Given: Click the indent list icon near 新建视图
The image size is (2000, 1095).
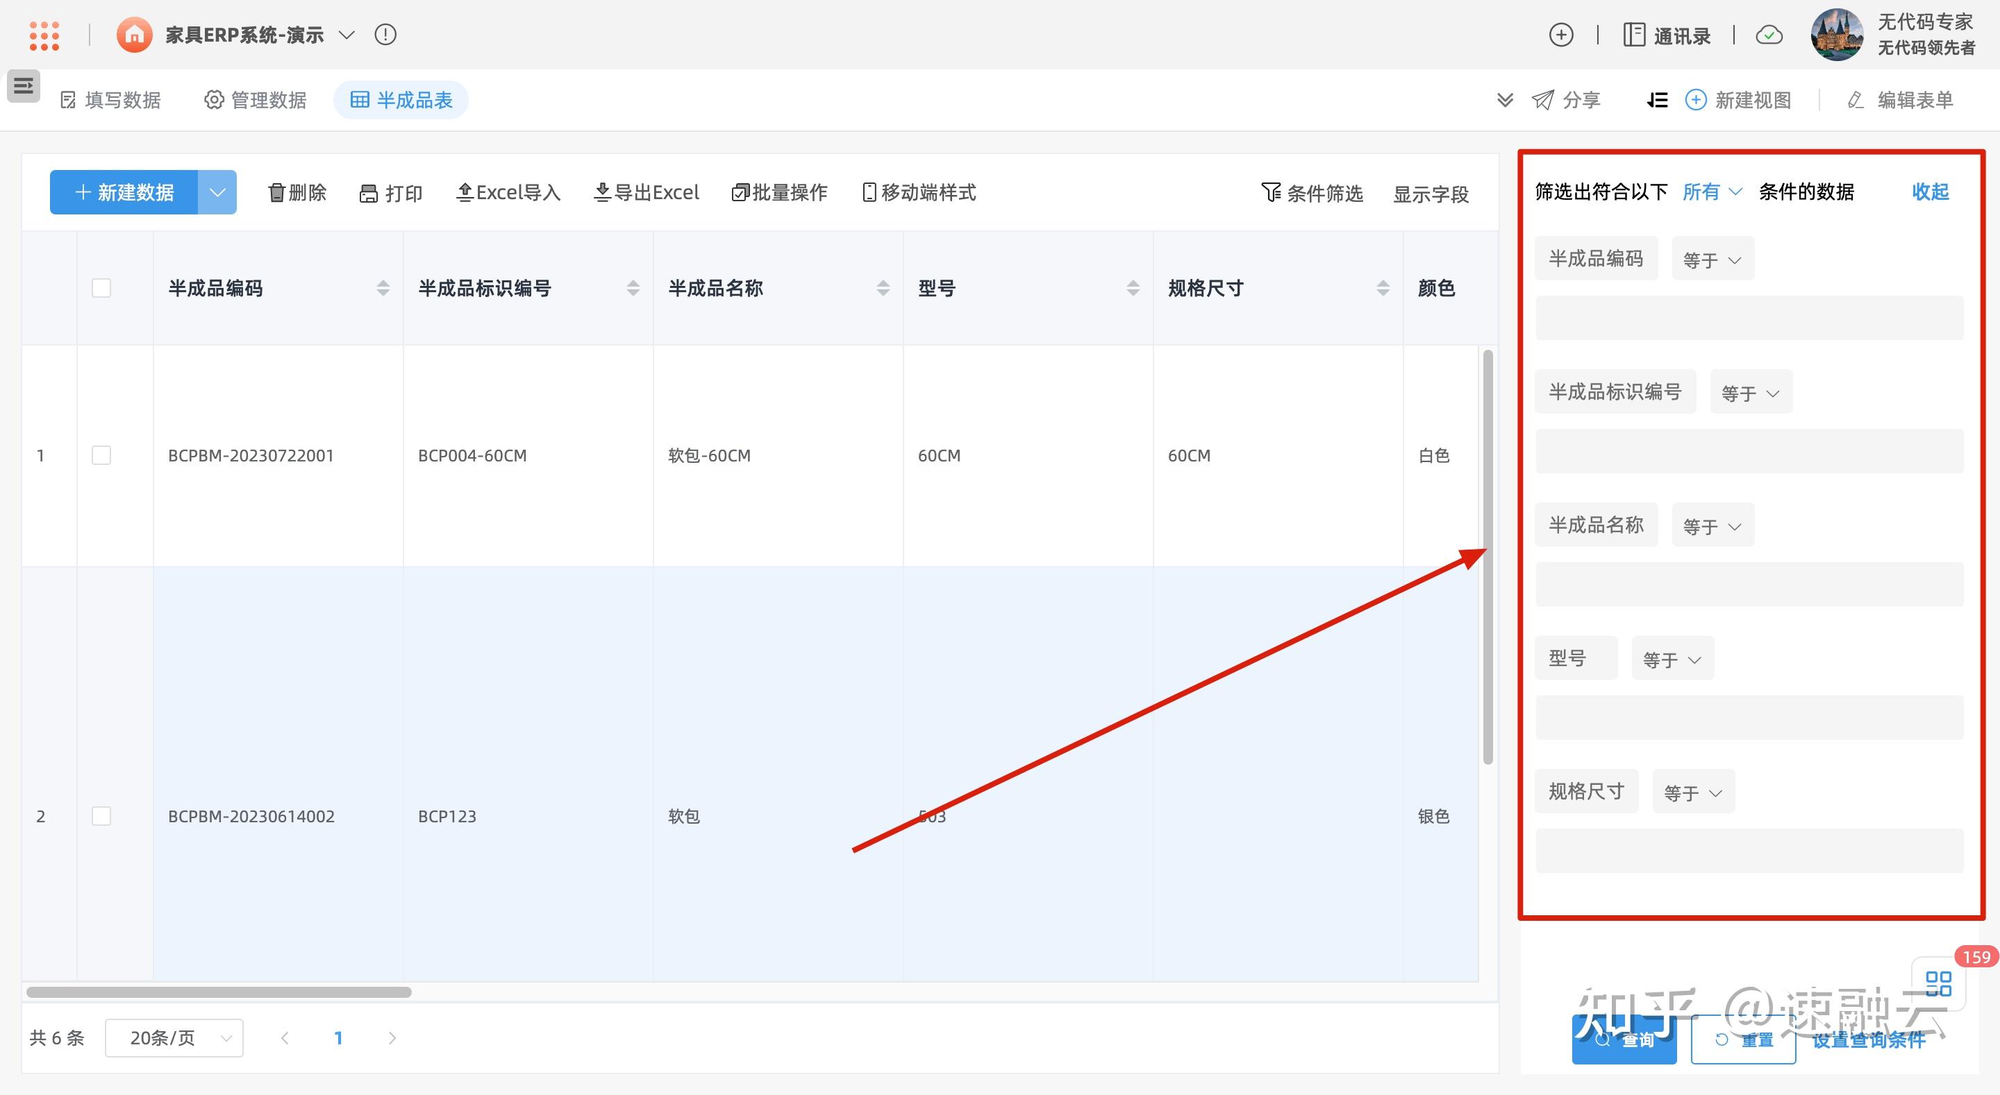Looking at the screenshot, I should [x=1657, y=100].
